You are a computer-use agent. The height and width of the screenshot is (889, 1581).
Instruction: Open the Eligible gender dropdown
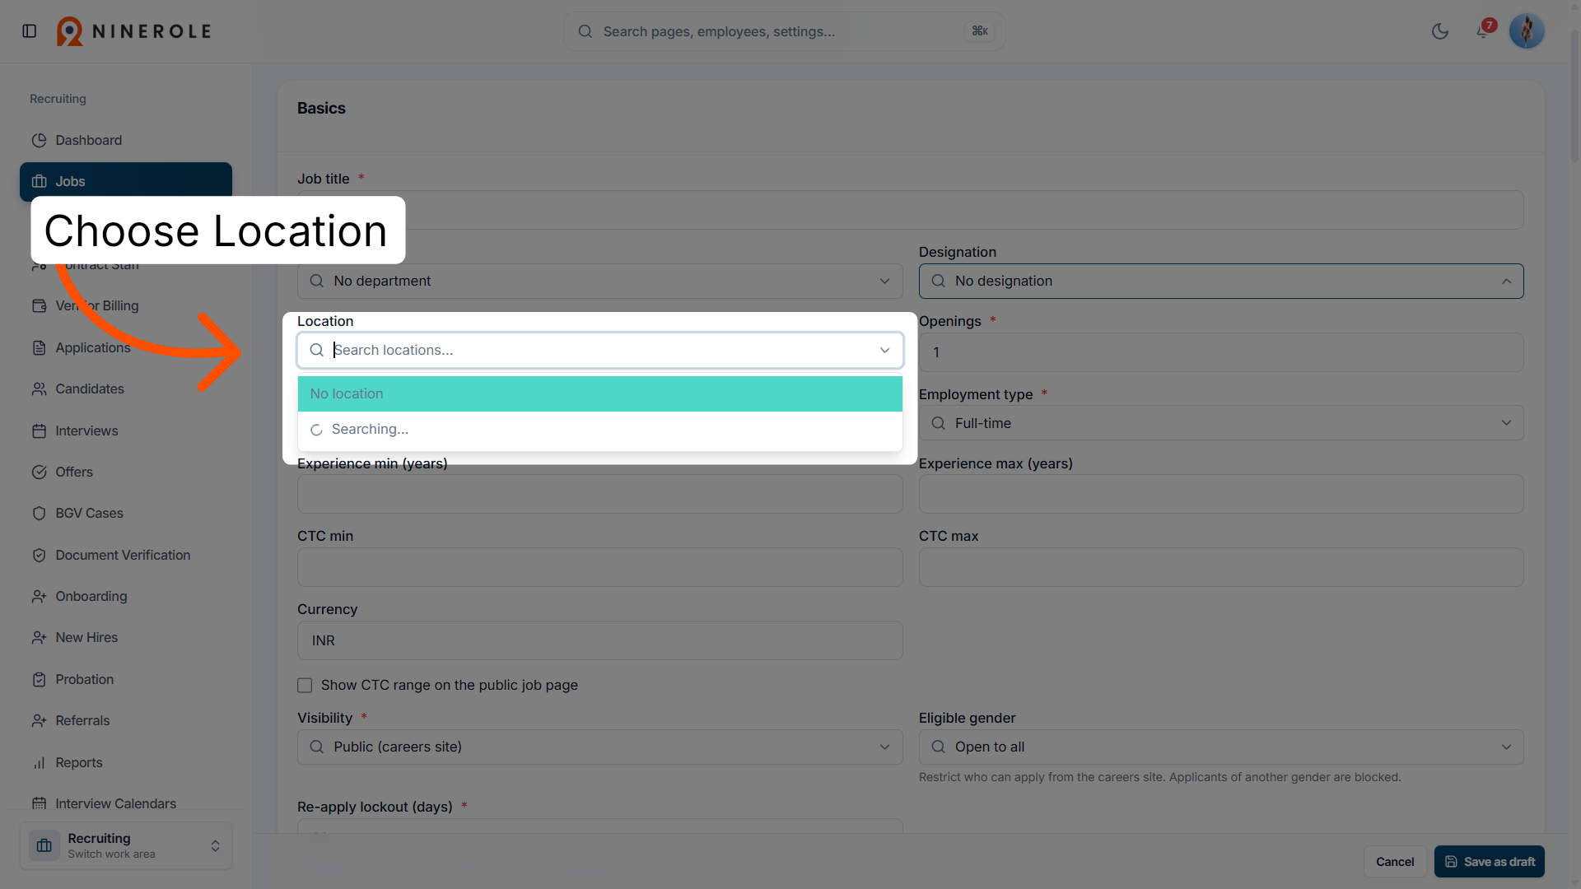(x=1221, y=747)
